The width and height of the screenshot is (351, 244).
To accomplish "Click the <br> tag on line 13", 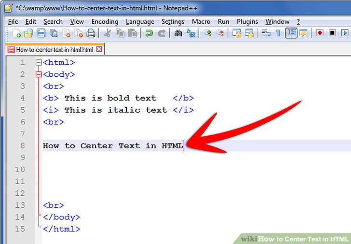I will 54,205.
